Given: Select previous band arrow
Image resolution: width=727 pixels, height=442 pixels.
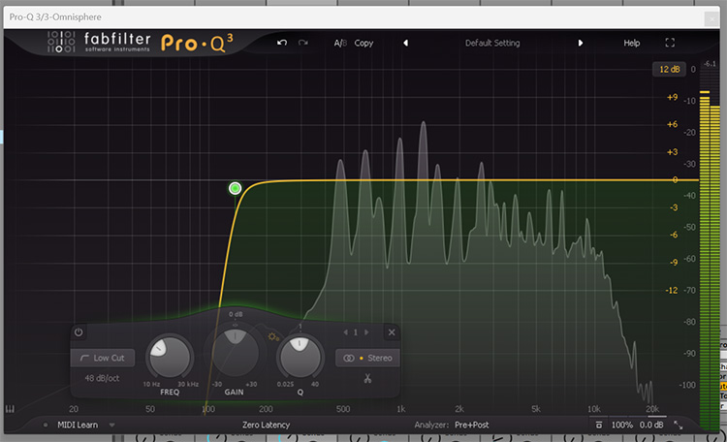Looking at the screenshot, I should pyautogui.click(x=345, y=332).
